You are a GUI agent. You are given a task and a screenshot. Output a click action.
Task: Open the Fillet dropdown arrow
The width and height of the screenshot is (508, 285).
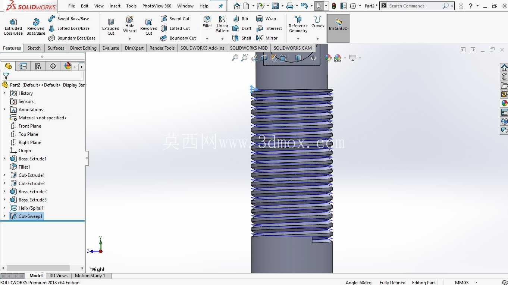(207, 39)
